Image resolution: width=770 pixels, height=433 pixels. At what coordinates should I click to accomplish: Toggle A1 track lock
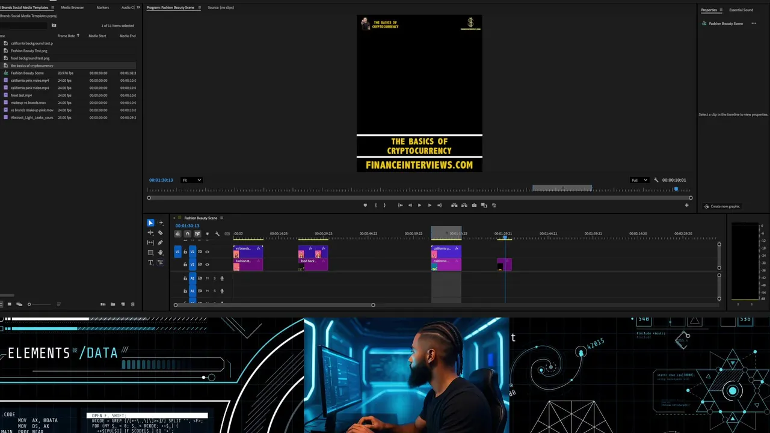click(x=185, y=278)
